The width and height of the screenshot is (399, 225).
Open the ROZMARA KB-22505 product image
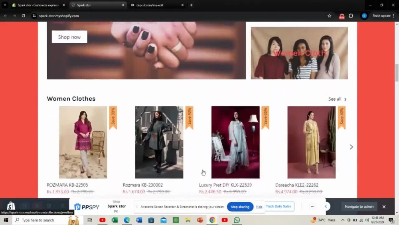coord(83,142)
